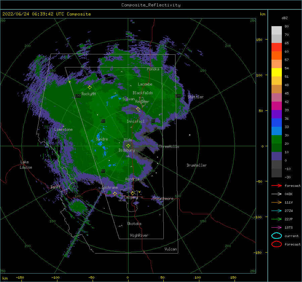The width and height of the screenshot is (302, 282).
Task: Click the Sundre town label
Action: (x=102, y=139)
